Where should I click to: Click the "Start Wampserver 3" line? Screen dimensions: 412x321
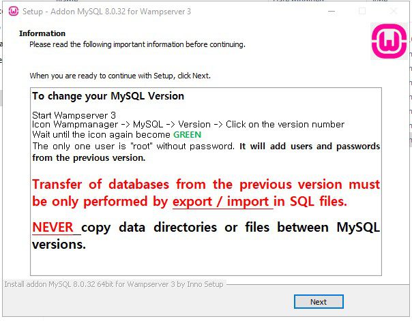tap(74, 114)
